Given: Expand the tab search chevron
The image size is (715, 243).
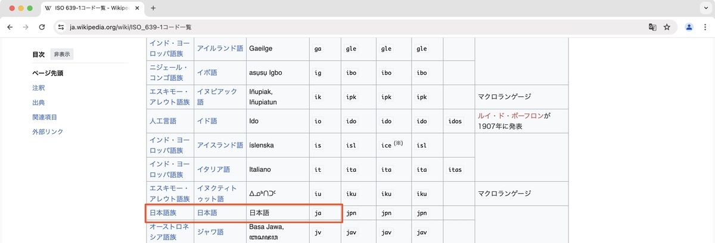Looking at the screenshot, I should [704, 8].
